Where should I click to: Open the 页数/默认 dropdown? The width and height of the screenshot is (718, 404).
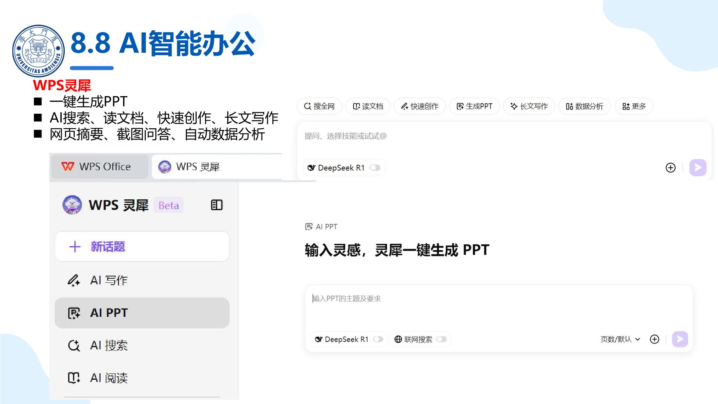620,339
